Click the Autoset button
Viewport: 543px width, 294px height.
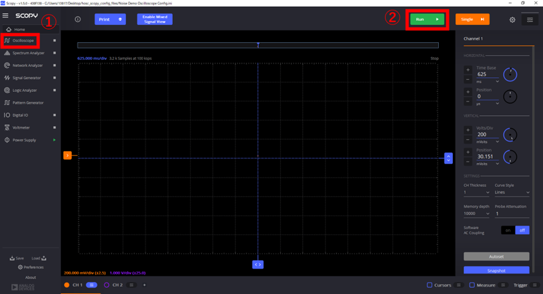tap(496, 257)
